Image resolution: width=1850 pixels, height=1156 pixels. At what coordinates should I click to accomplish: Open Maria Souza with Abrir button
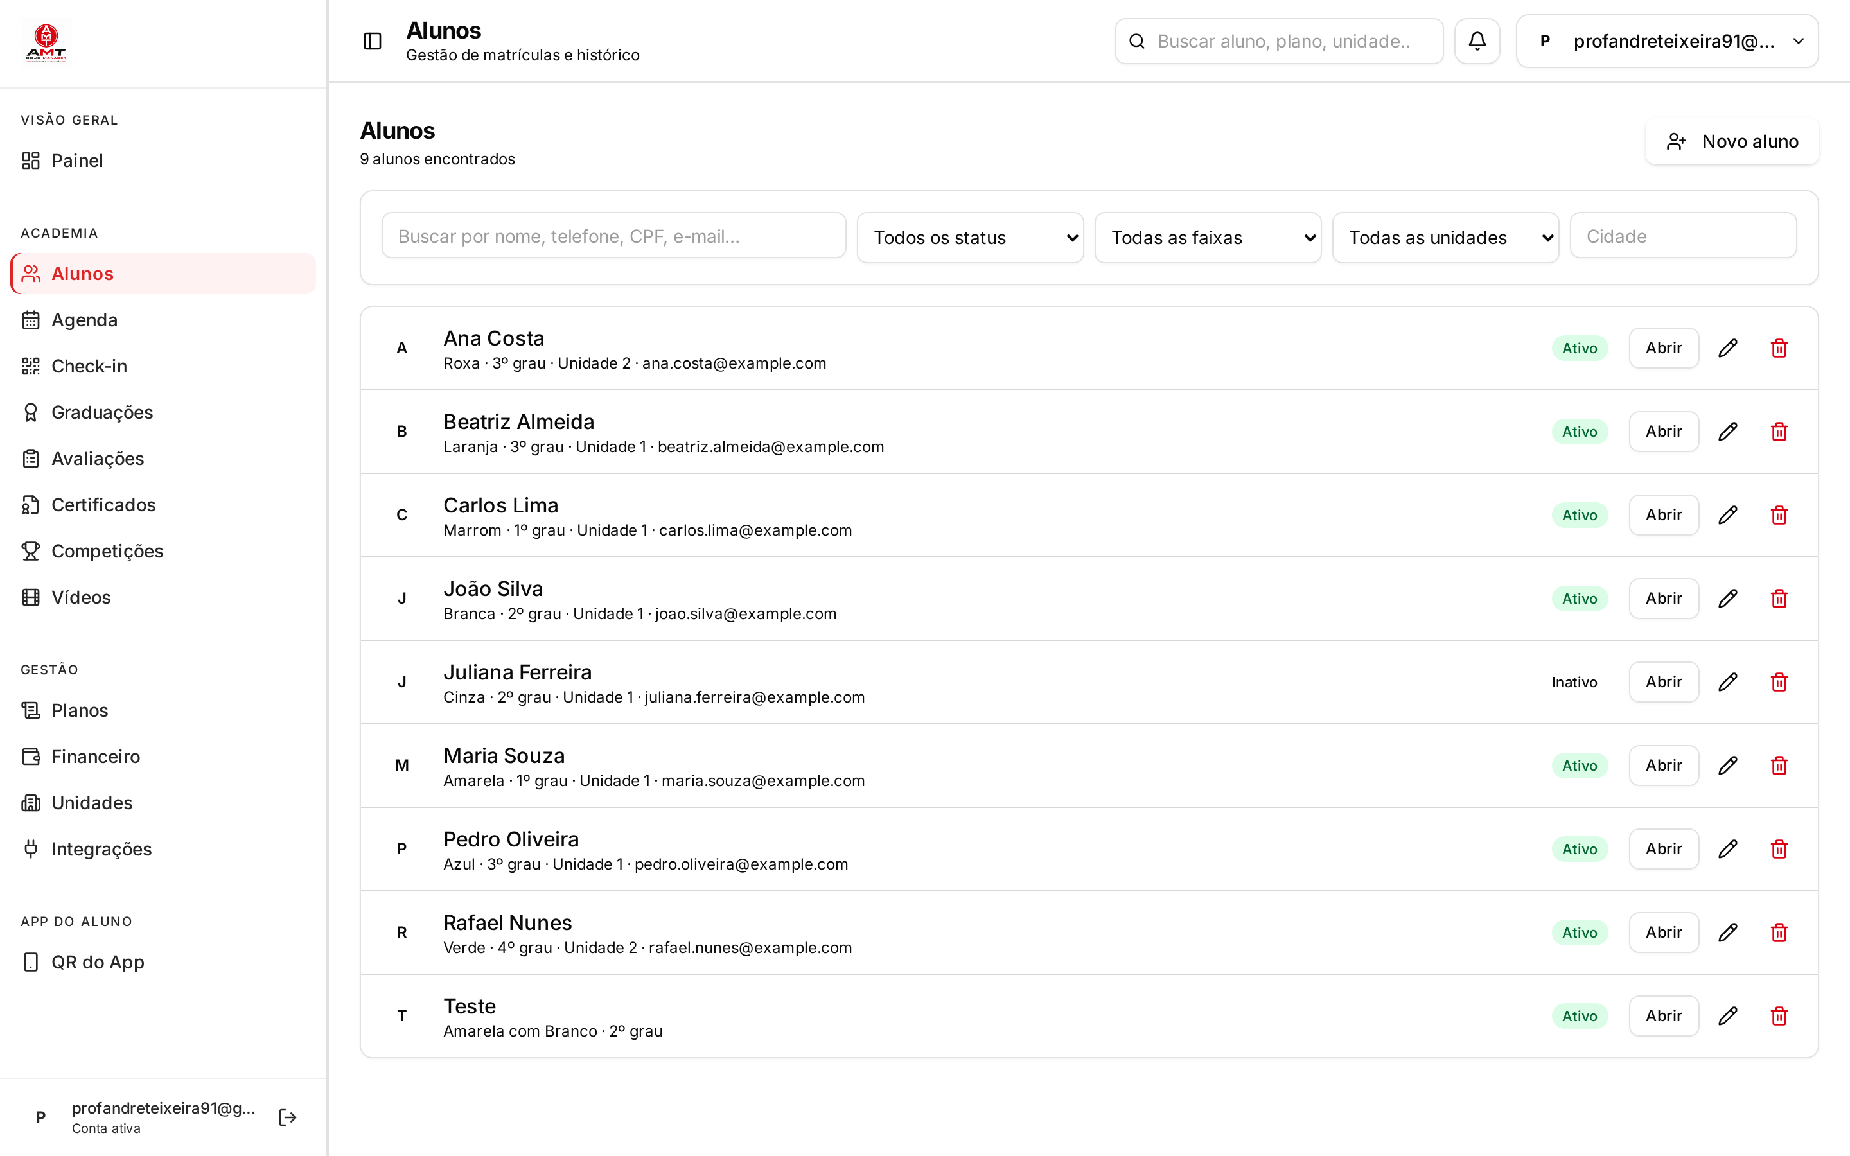tap(1664, 766)
